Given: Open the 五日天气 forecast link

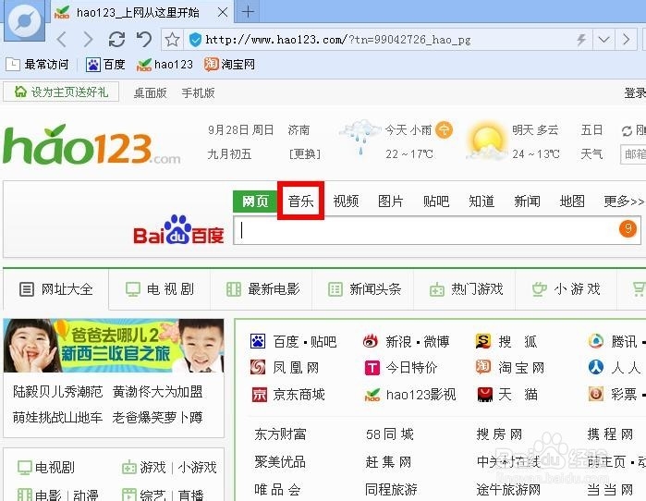Looking at the screenshot, I should pyautogui.click(x=591, y=141).
